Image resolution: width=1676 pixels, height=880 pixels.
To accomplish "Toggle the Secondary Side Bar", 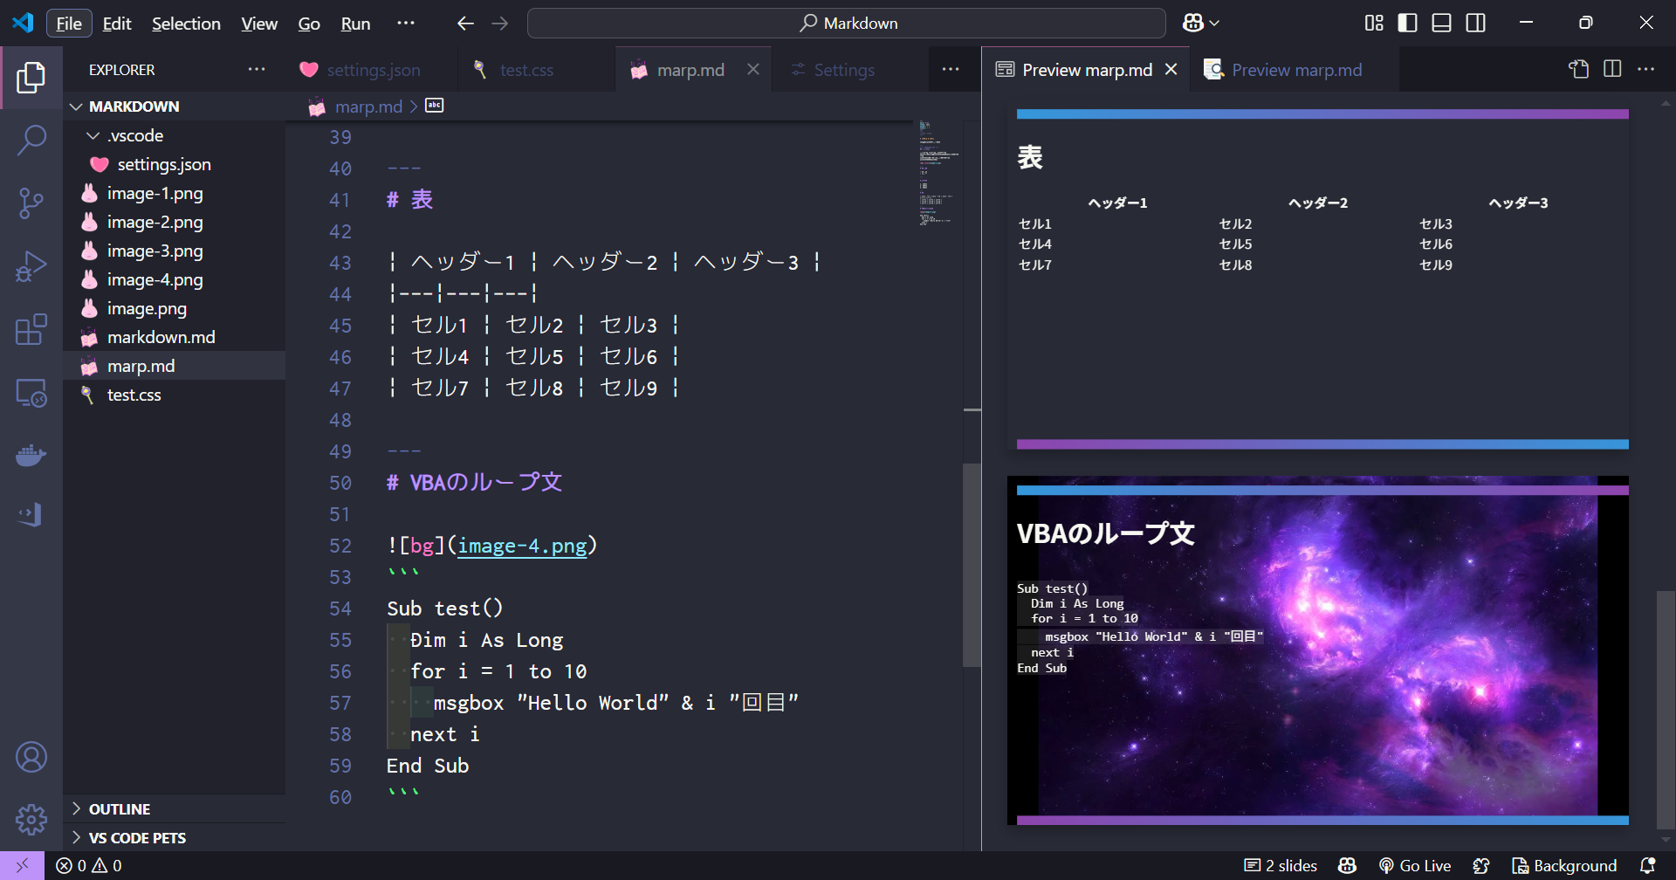I will click(1475, 23).
